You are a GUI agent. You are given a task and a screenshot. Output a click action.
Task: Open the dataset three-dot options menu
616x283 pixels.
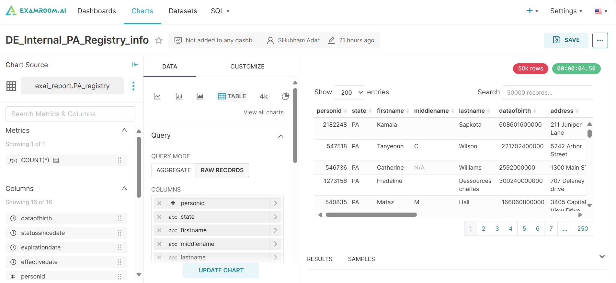coord(133,86)
